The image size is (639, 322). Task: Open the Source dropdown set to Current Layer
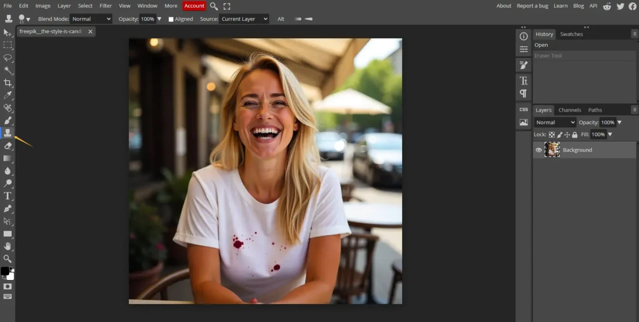(x=244, y=19)
